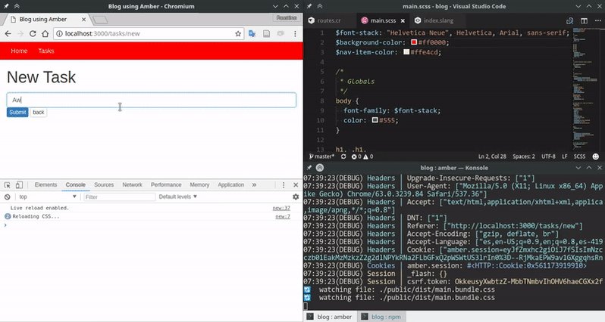
Task: Switch to DevTools Network tab
Action: [x=133, y=185]
